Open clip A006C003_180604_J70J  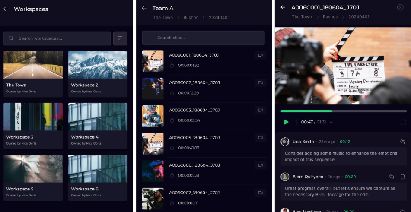(204, 116)
